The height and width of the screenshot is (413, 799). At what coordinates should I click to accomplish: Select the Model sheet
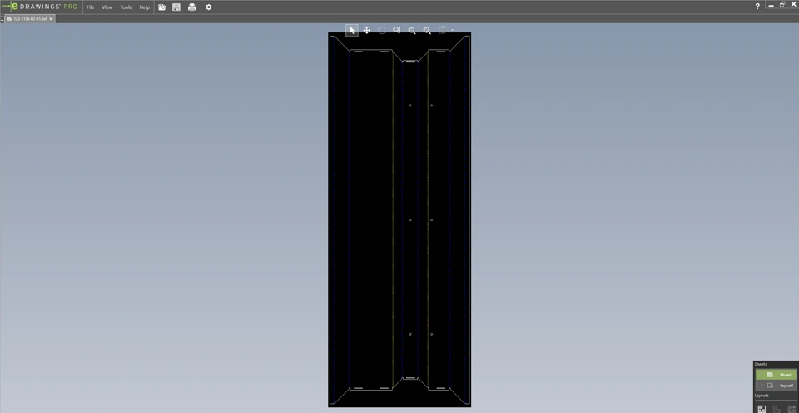tap(776, 375)
